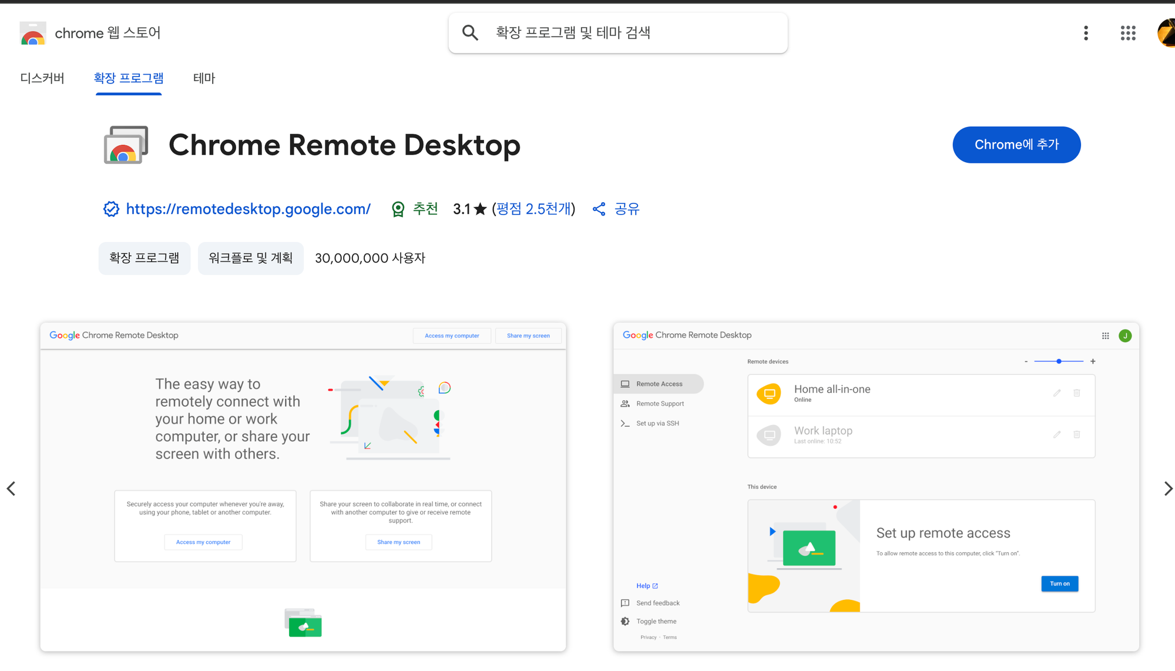1175x671 pixels.
Task: Click the minus icon beside zoom slider
Action: click(x=1026, y=361)
